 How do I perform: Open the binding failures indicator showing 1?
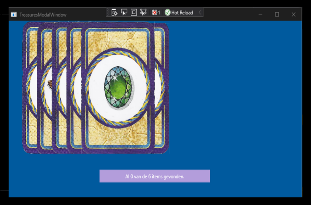pyautogui.click(x=156, y=13)
